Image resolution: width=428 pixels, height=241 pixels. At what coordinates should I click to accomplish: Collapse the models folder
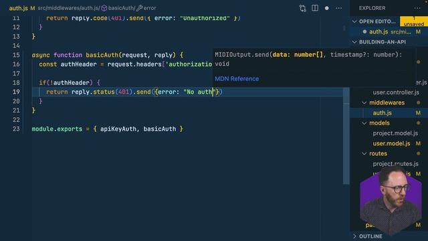coord(364,123)
